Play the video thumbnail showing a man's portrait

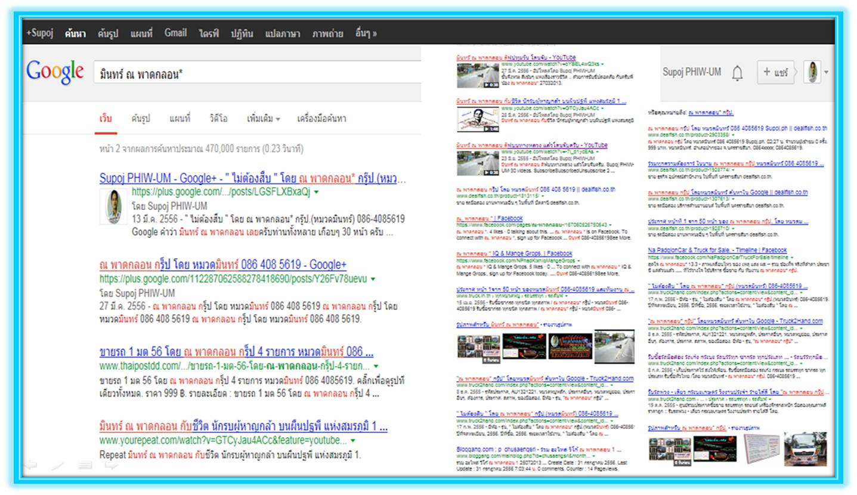[478, 119]
